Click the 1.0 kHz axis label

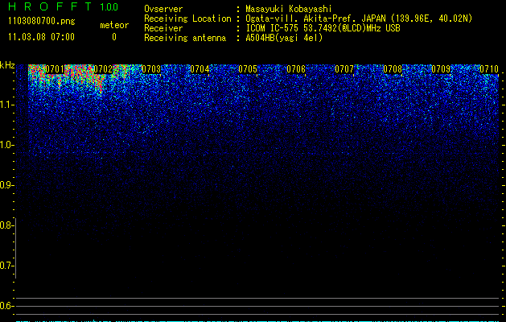[x=6, y=145]
